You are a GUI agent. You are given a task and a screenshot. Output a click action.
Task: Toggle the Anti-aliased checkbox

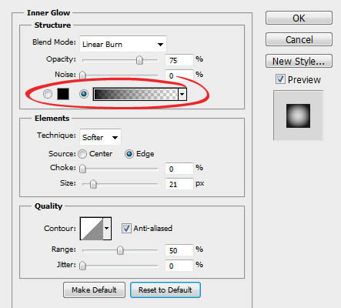(x=126, y=228)
